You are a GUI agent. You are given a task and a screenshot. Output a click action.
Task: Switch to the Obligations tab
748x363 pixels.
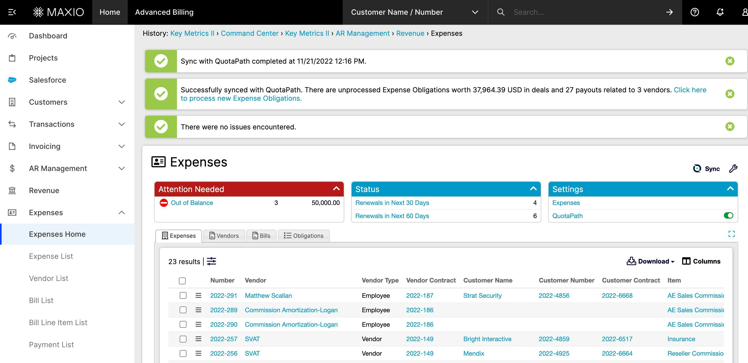[303, 236]
